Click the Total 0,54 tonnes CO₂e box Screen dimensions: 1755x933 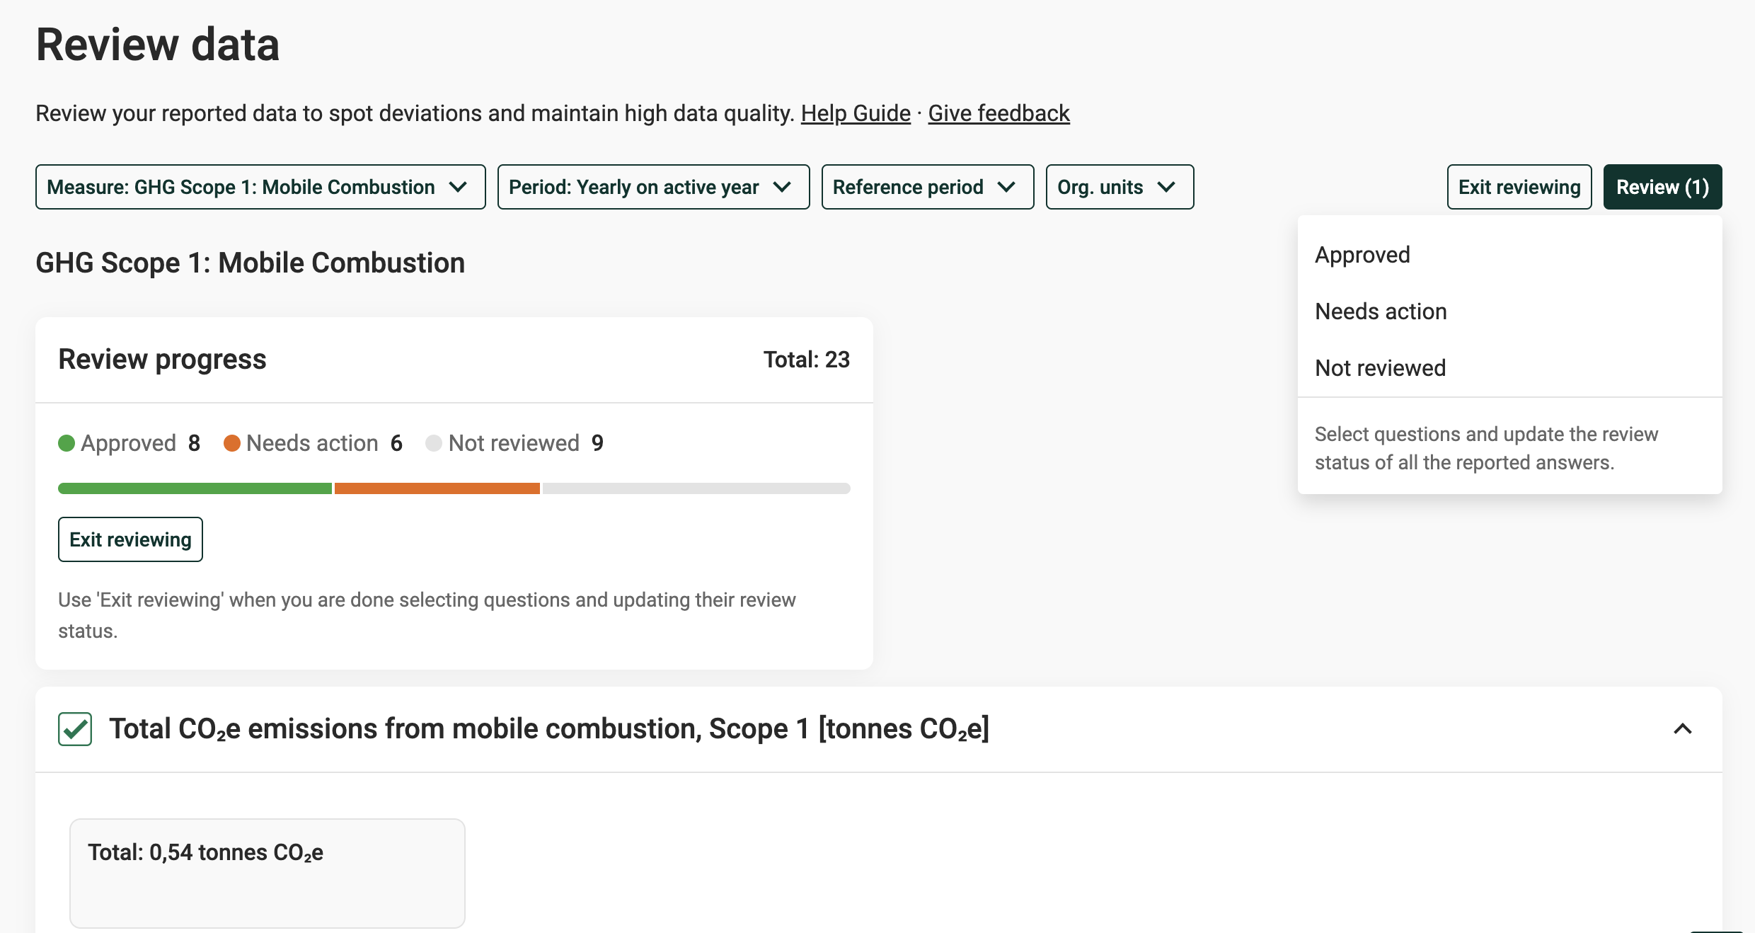tap(267, 872)
